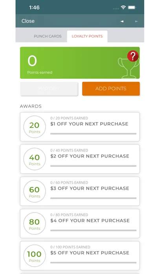The width and height of the screenshot is (154, 274).
Task: Click the back arrow in header
Action: pos(122,21)
